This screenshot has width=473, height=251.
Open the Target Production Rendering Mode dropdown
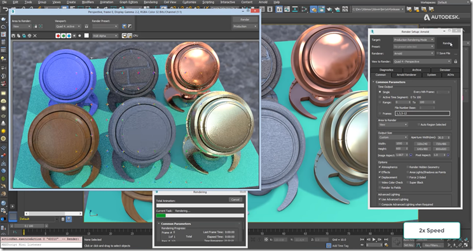pyautogui.click(x=414, y=40)
